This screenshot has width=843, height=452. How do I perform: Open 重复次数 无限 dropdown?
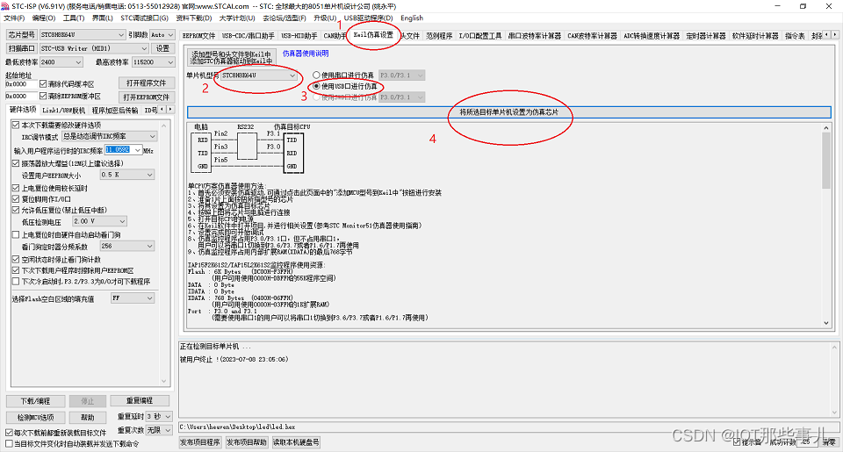(159, 430)
